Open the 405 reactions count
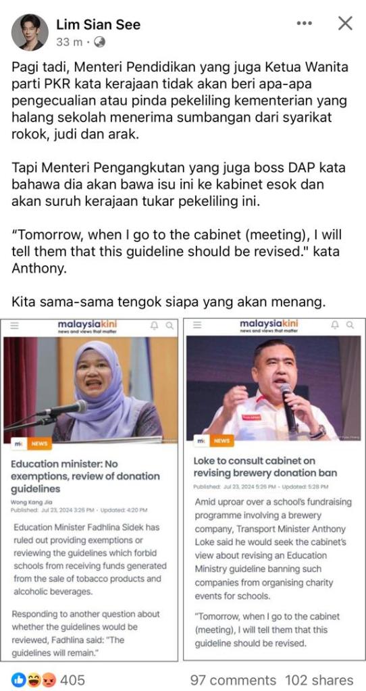 click(x=72, y=680)
